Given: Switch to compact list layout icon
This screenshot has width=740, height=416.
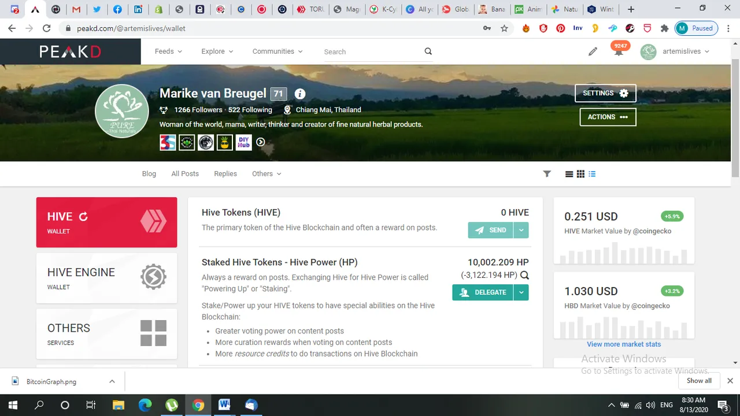Looking at the screenshot, I should (x=569, y=174).
